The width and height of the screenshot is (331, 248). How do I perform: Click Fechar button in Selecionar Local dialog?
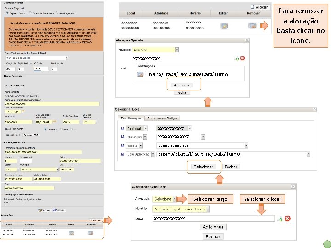(231, 167)
